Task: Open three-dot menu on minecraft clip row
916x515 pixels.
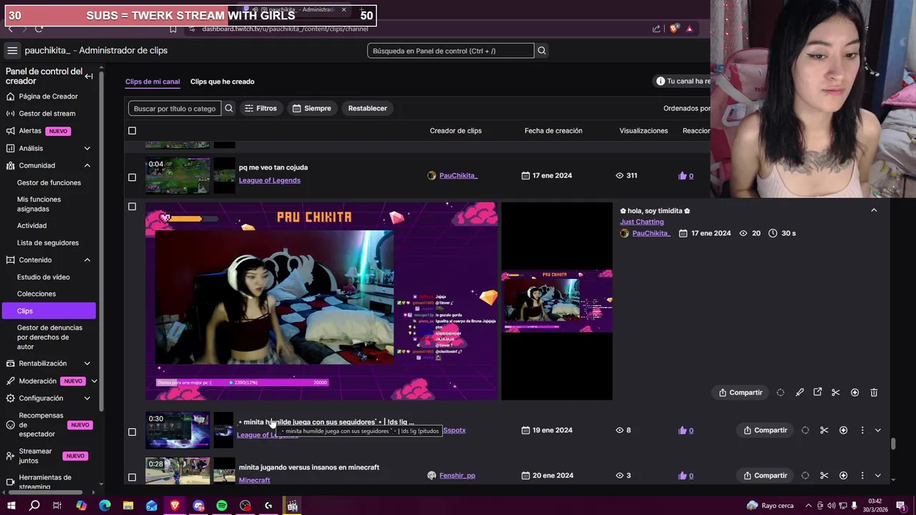Action: (x=862, y=476)
